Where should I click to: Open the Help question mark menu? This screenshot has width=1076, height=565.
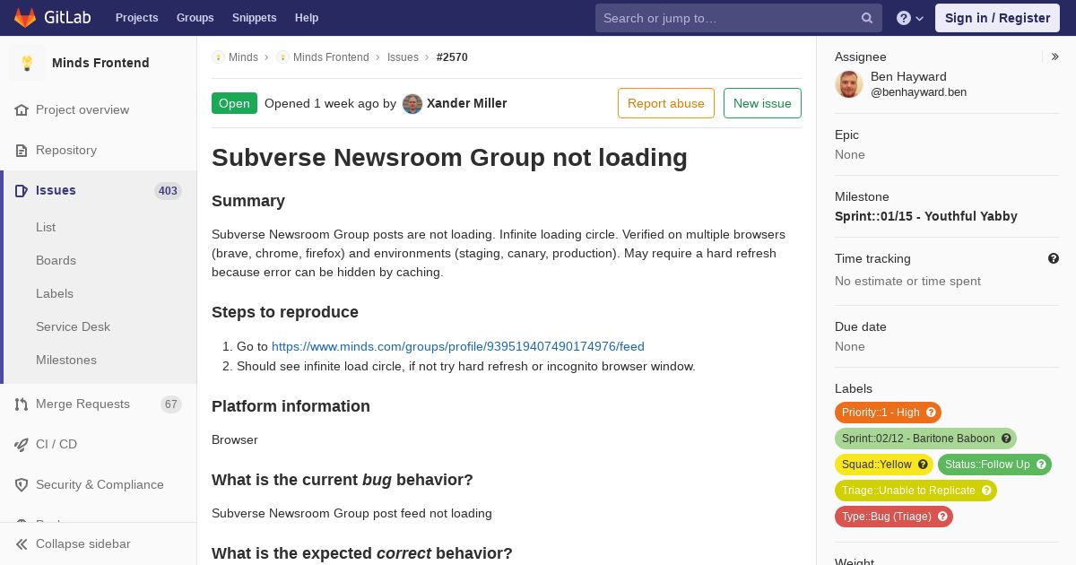[910, 18]
